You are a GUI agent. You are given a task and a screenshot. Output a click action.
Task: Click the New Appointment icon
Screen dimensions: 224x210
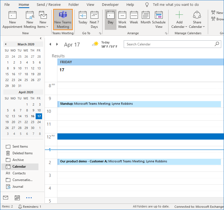13,15
